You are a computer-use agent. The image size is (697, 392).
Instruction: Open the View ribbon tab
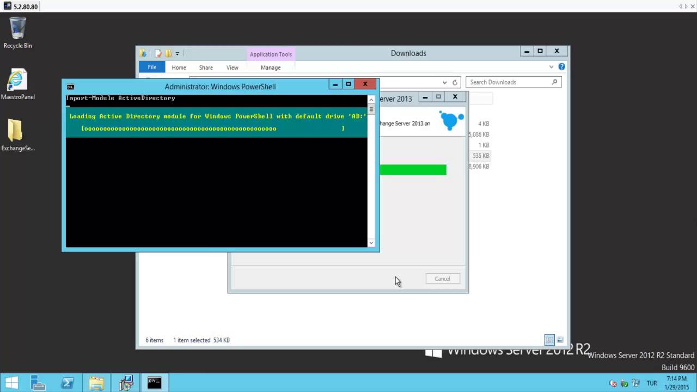[233, 68]
